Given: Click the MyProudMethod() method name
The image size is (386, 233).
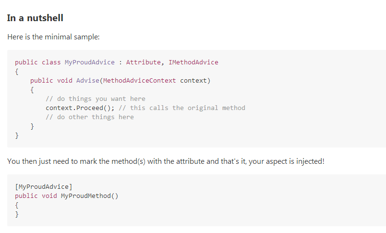Looking at the screenshot, I should (x=90, y=196).
